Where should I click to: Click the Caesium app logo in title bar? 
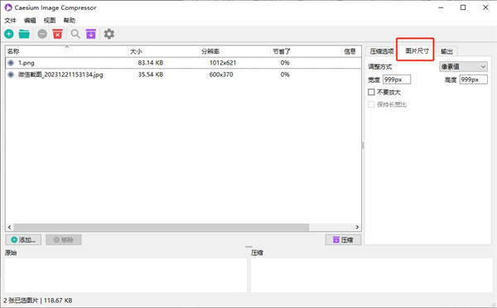coord(8,7)
